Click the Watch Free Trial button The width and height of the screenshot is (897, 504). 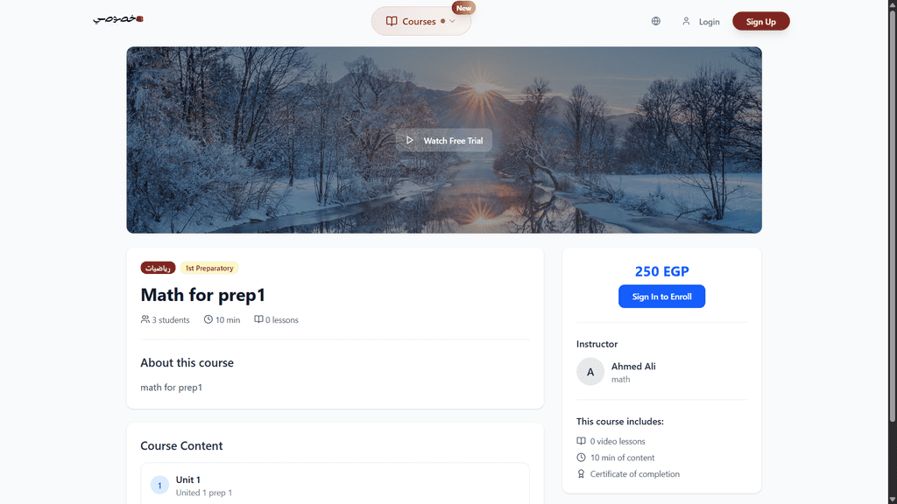click(444, 140)
